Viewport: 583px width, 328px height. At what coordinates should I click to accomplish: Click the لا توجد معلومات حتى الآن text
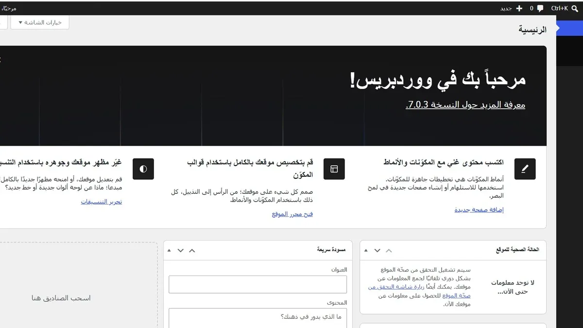[513, 287]
